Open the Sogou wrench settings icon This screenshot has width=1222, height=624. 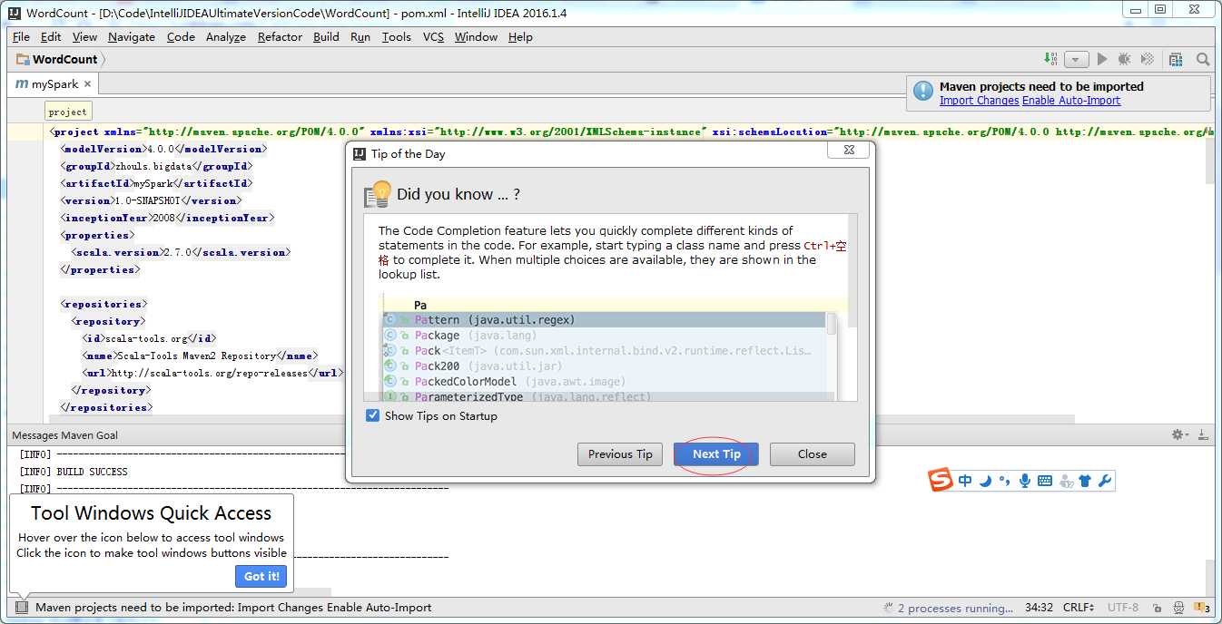click(1105, 481)
